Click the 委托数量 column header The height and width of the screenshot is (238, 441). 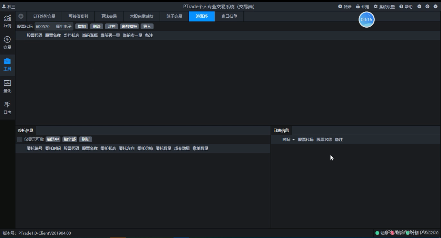point(164,148)
